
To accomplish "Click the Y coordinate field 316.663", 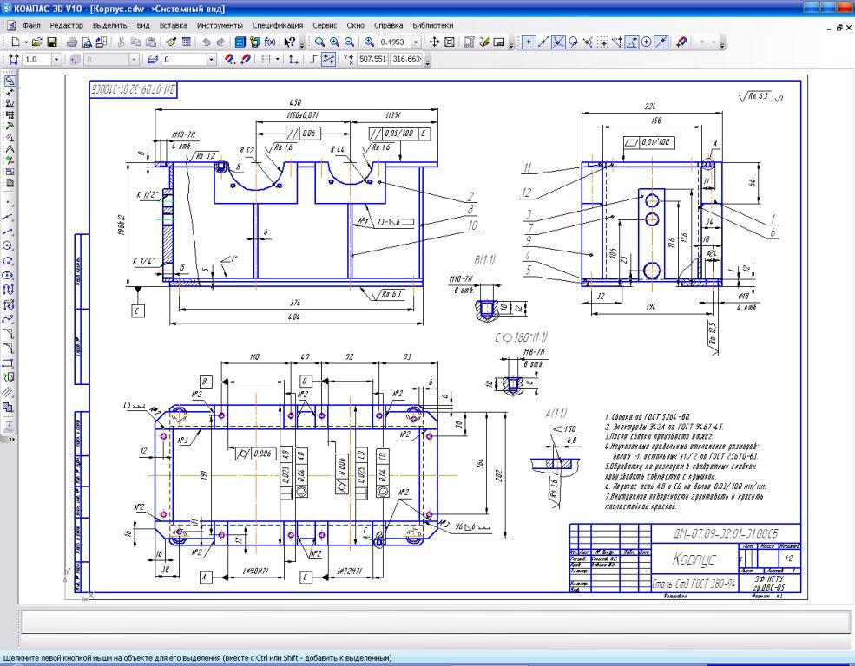I will click(406, 59).
